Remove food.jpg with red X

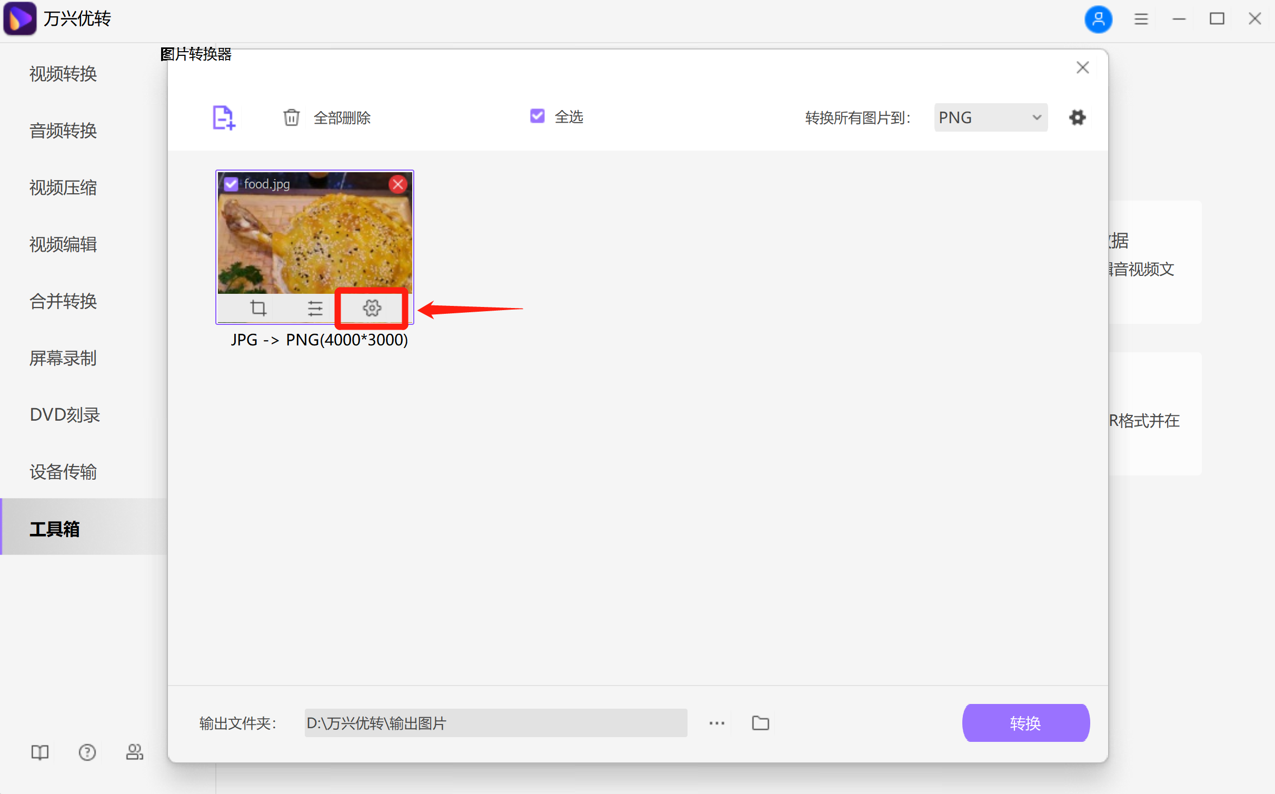(x=397, y=184)
